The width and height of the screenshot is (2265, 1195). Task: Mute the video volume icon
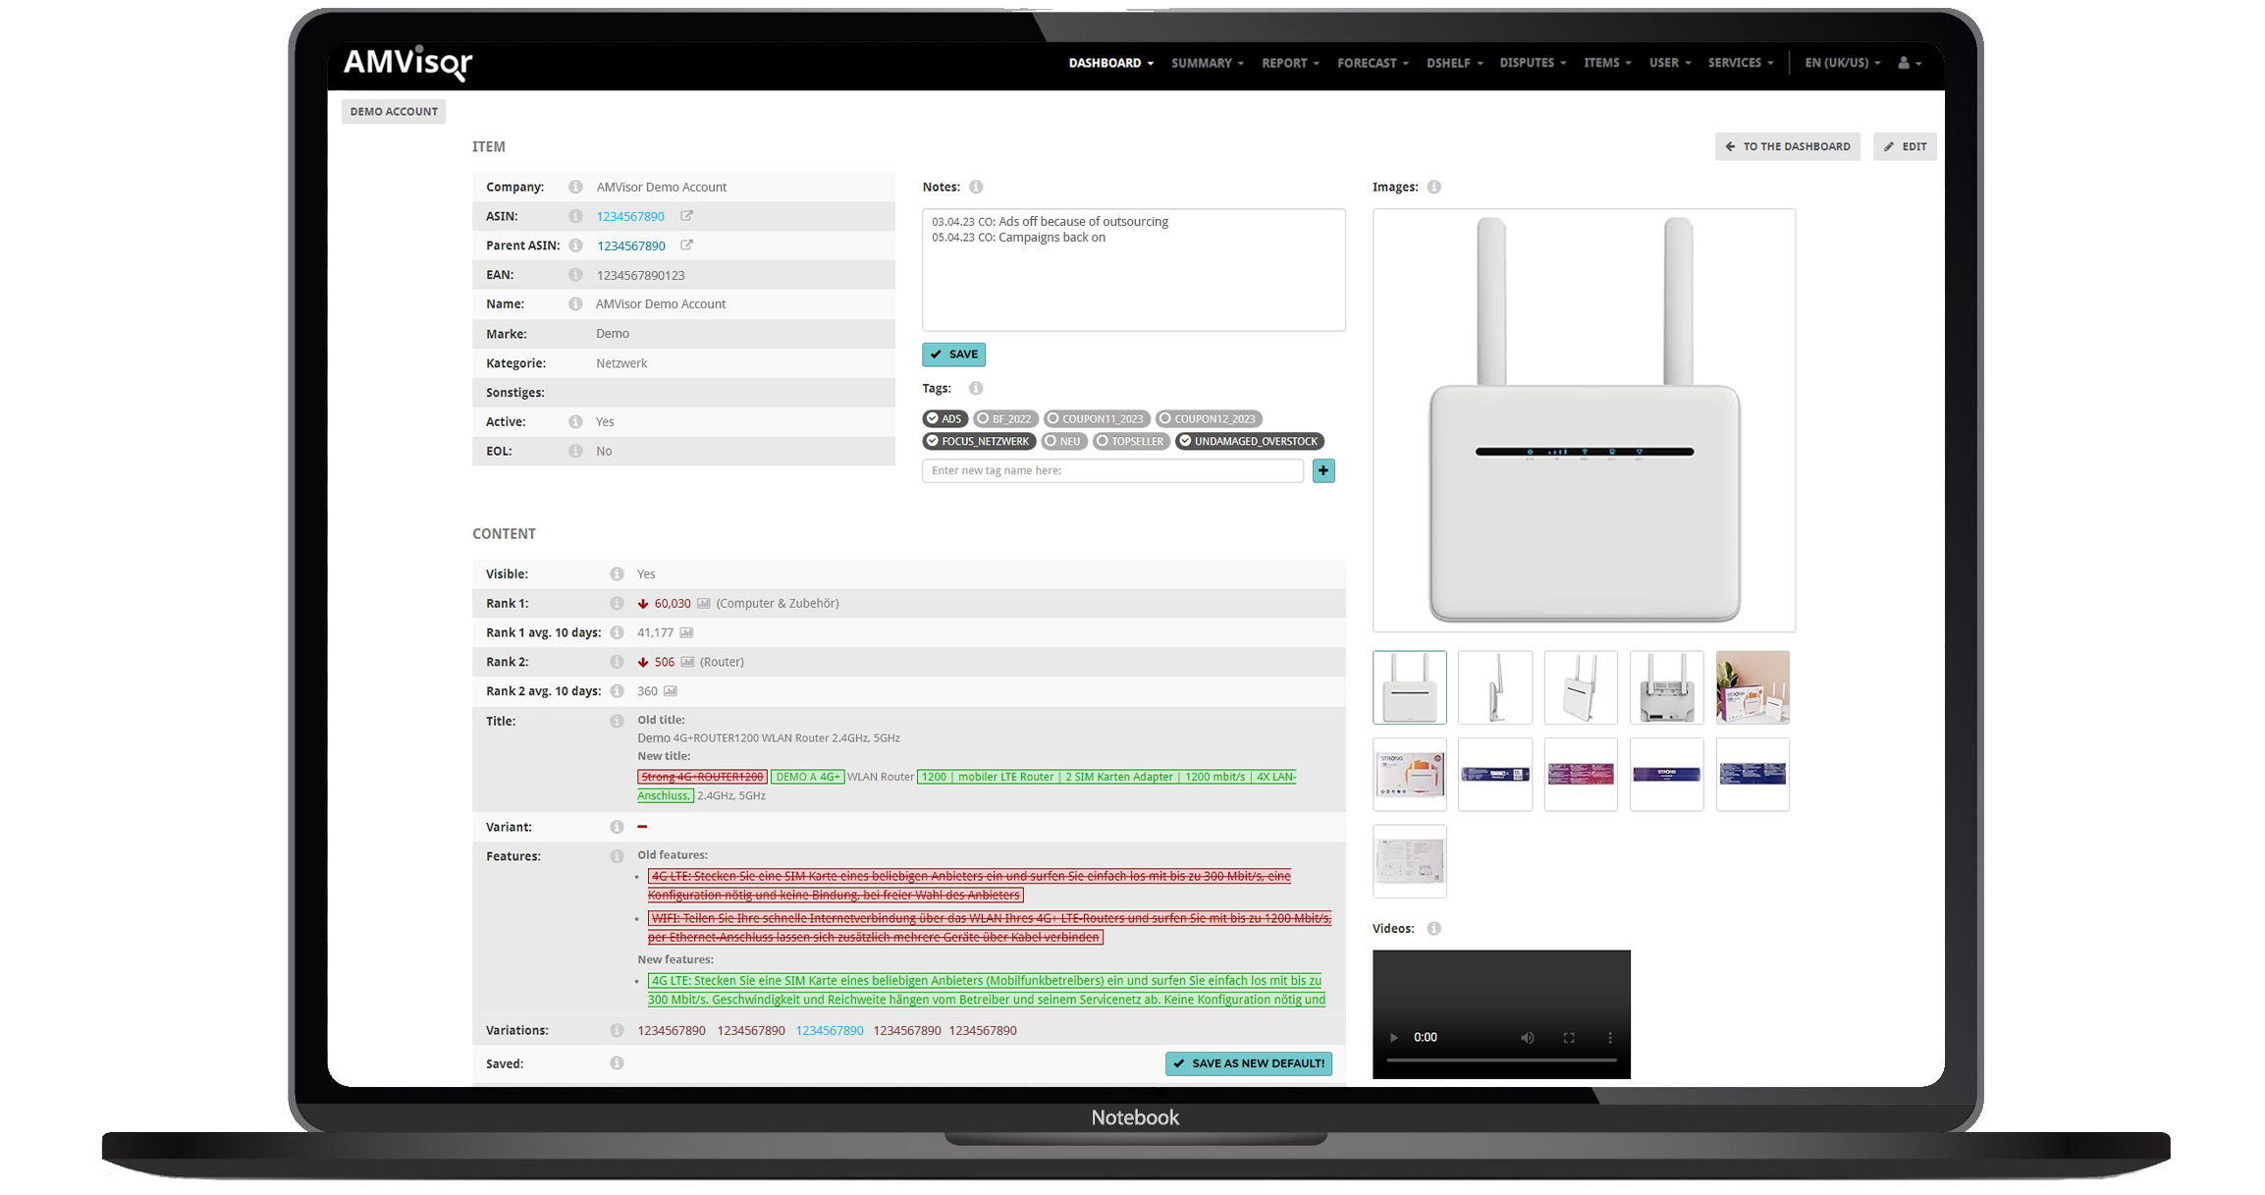(1528, 1037)
